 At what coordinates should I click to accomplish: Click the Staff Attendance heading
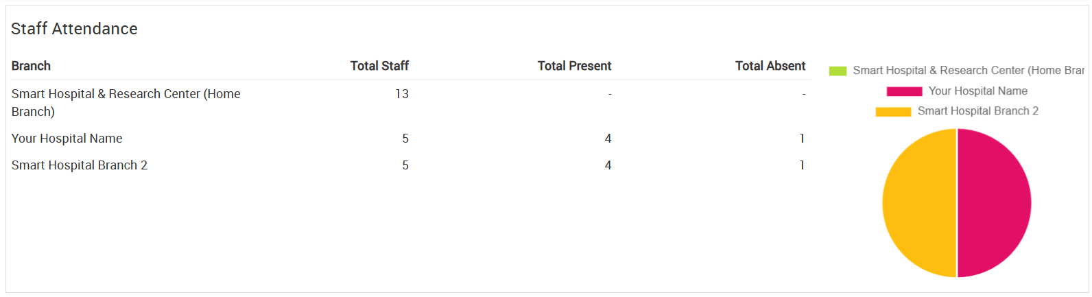[74, 29]
